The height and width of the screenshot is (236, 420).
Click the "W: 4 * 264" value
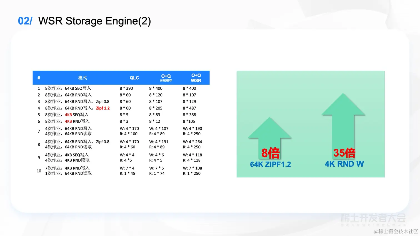192,142
